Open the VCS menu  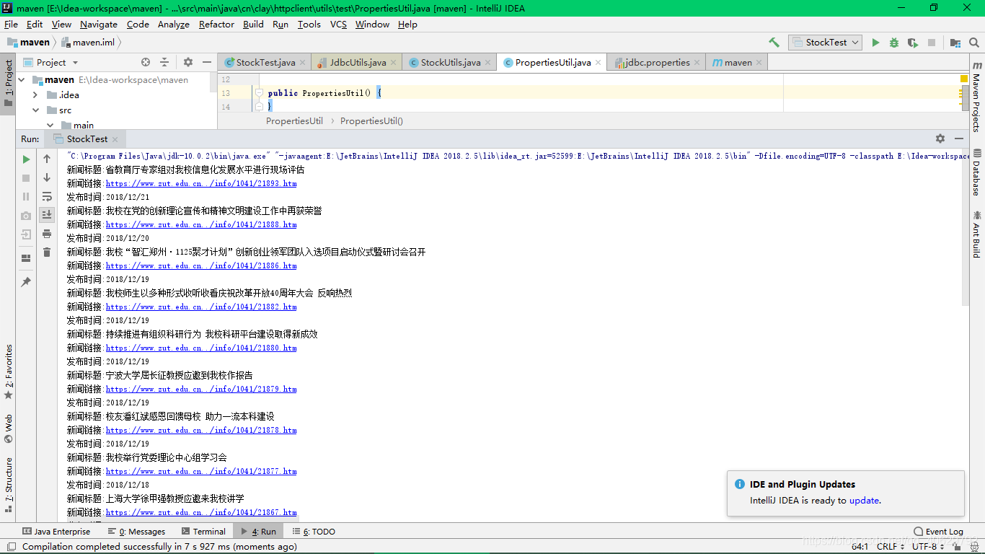(337, 24)
